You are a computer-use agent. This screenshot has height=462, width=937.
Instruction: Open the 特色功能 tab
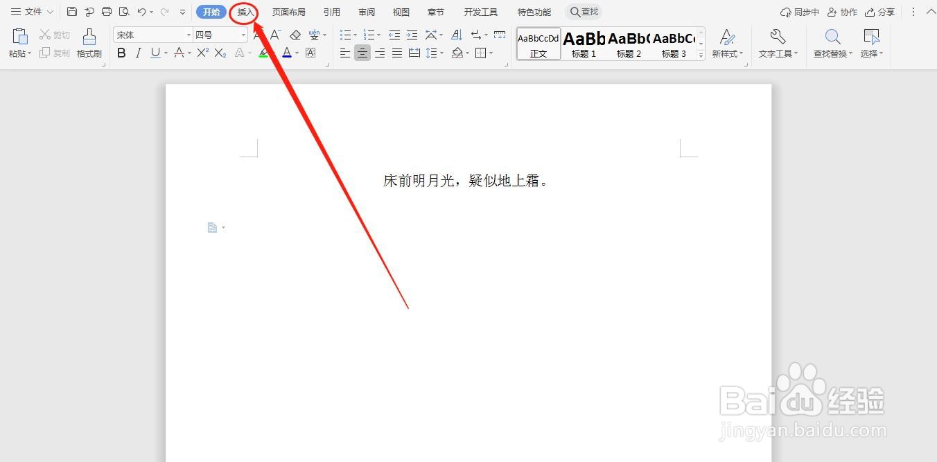(x=534, y=12)
